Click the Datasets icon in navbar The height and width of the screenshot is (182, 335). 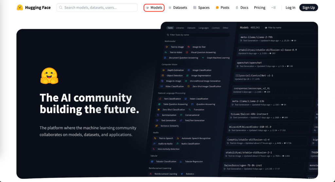pos(170,8)
